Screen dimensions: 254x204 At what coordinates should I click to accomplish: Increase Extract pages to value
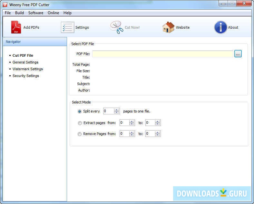(157, 121)
